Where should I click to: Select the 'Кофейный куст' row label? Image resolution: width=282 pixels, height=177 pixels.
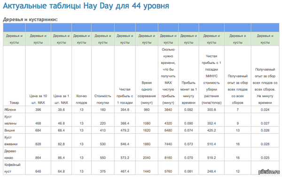tap(12, 168)
